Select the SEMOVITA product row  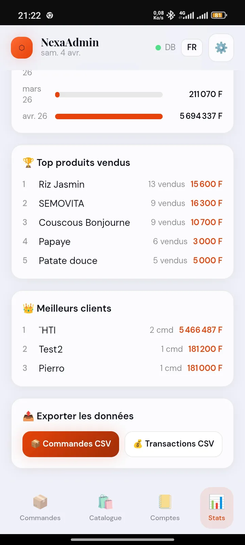[x=122, y=203]
